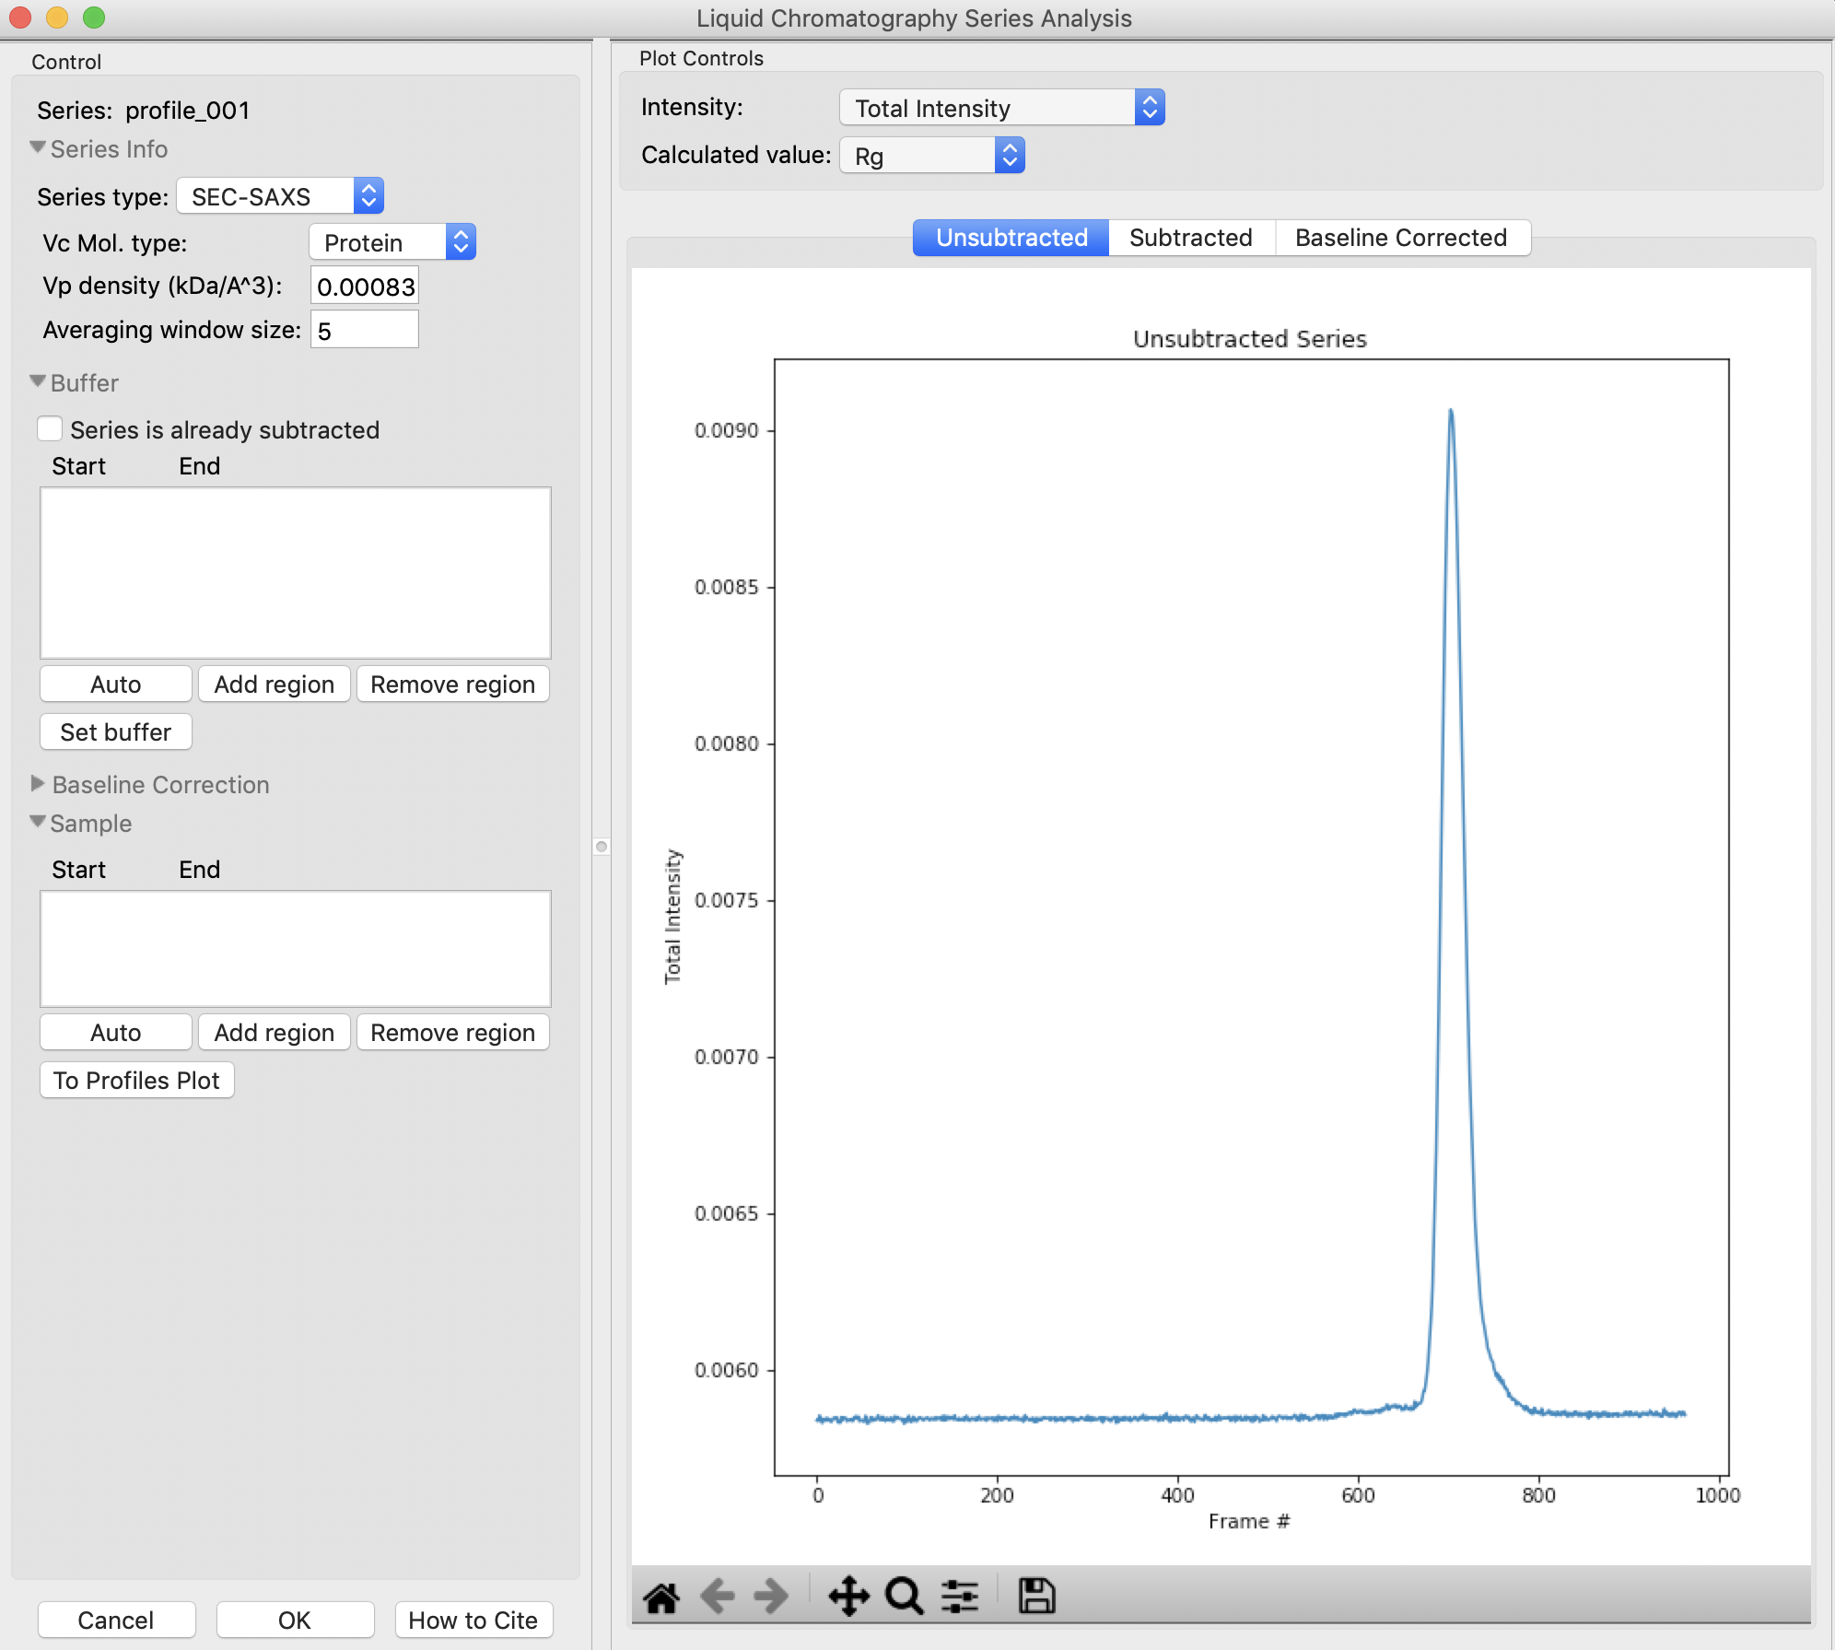Click the '200' x-axis tick label

click(x=997, y=1495)
